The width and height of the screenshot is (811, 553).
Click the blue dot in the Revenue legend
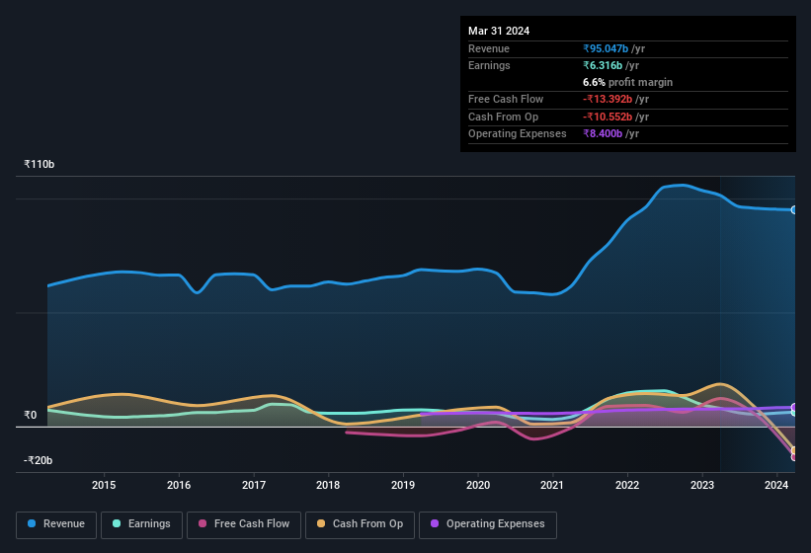pos(33,524)
